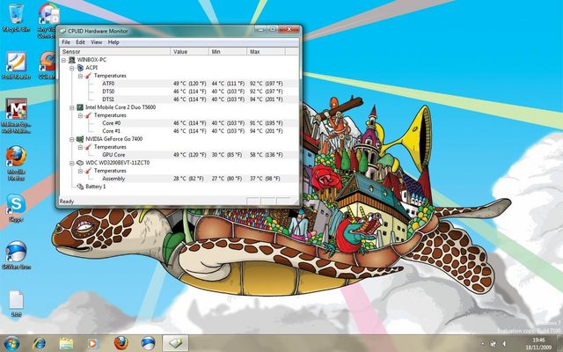This screenshot has width=563, height=352.
Task: Click GPU Core max value 58 °C
Action: [267, 155]
